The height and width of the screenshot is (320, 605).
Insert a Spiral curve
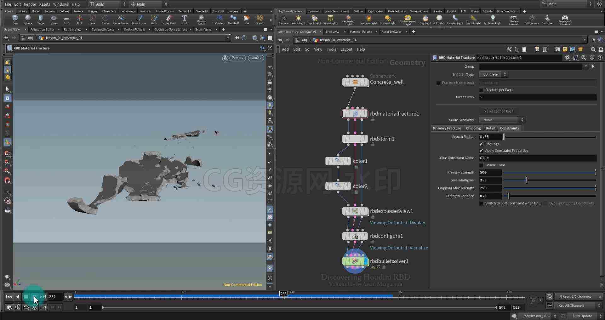pos(260,20)
